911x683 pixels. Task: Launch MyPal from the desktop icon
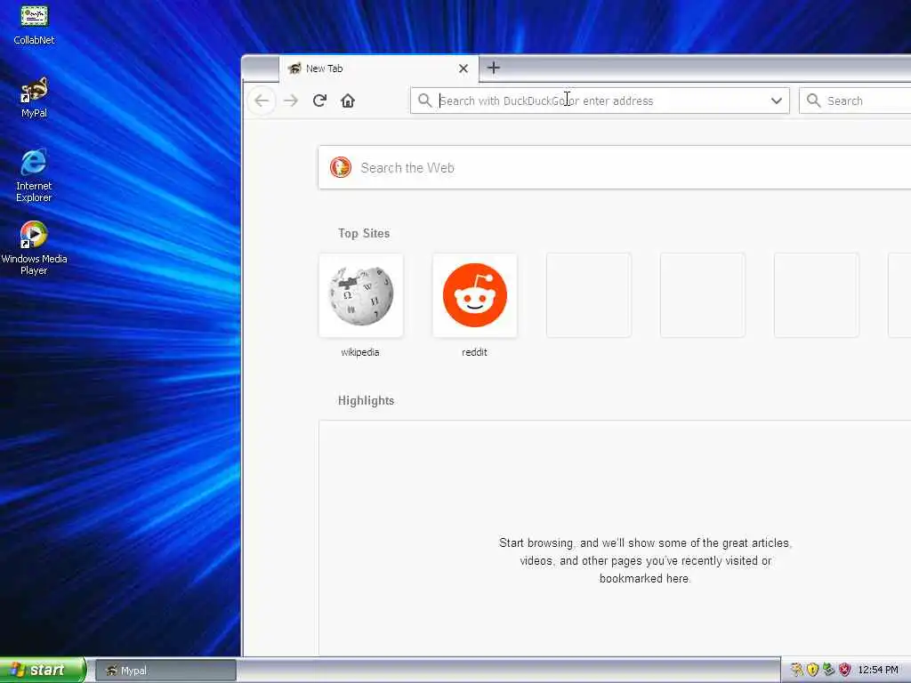[34, 97]
